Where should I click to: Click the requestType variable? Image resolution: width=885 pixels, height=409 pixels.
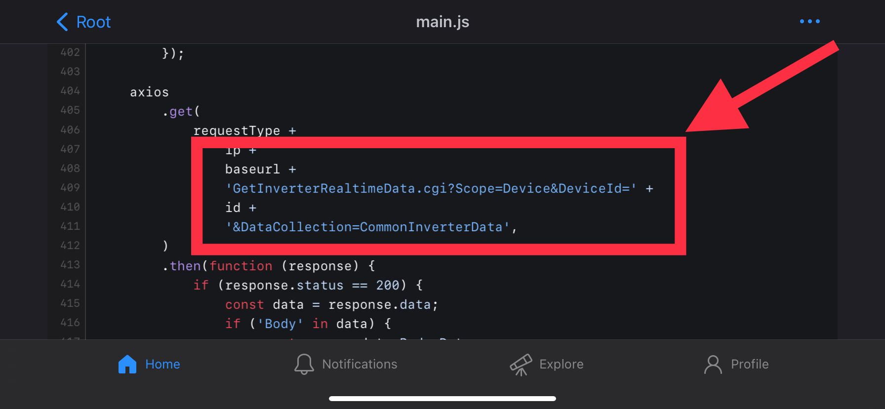pos(237,131)
